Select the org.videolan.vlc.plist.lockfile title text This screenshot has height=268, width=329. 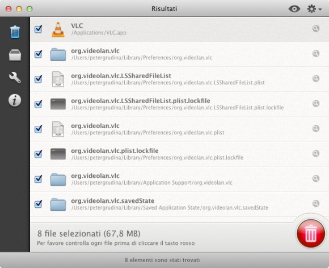(x=115, y=151)
